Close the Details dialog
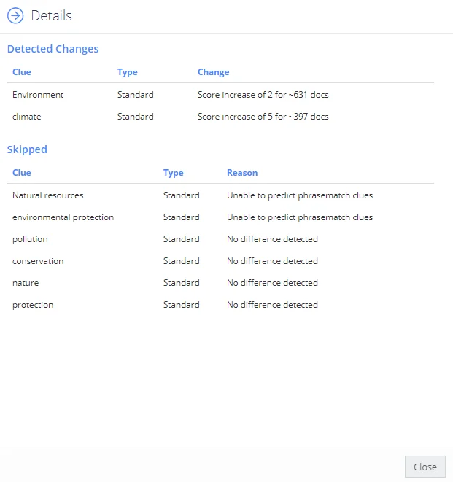This screenshot has width=453, height=482. pos(425,467)
